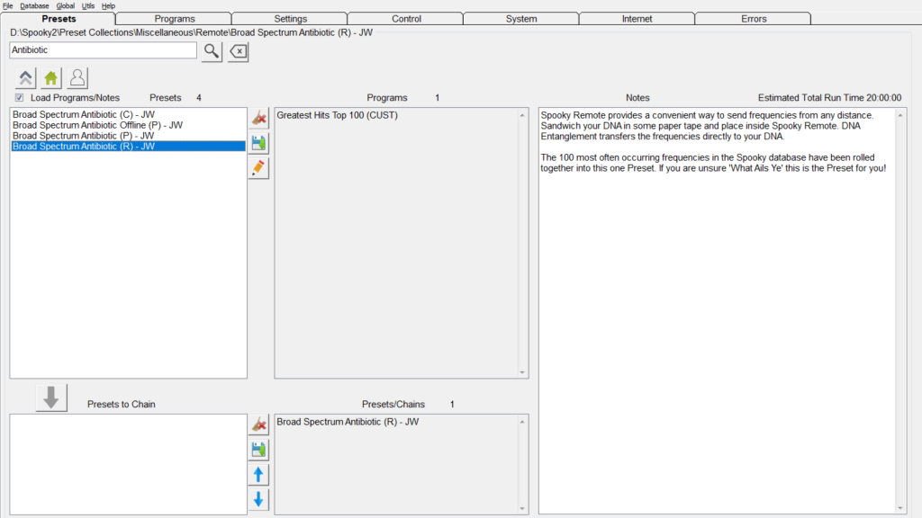This screenshot has height=518, width=922.
Task: Add preset to chain with gray down arrow
Action: tap(51, 397)
